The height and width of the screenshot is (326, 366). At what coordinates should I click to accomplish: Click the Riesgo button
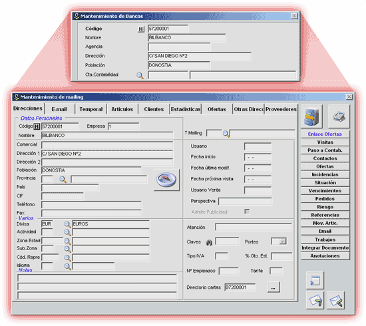coord(325,207)
